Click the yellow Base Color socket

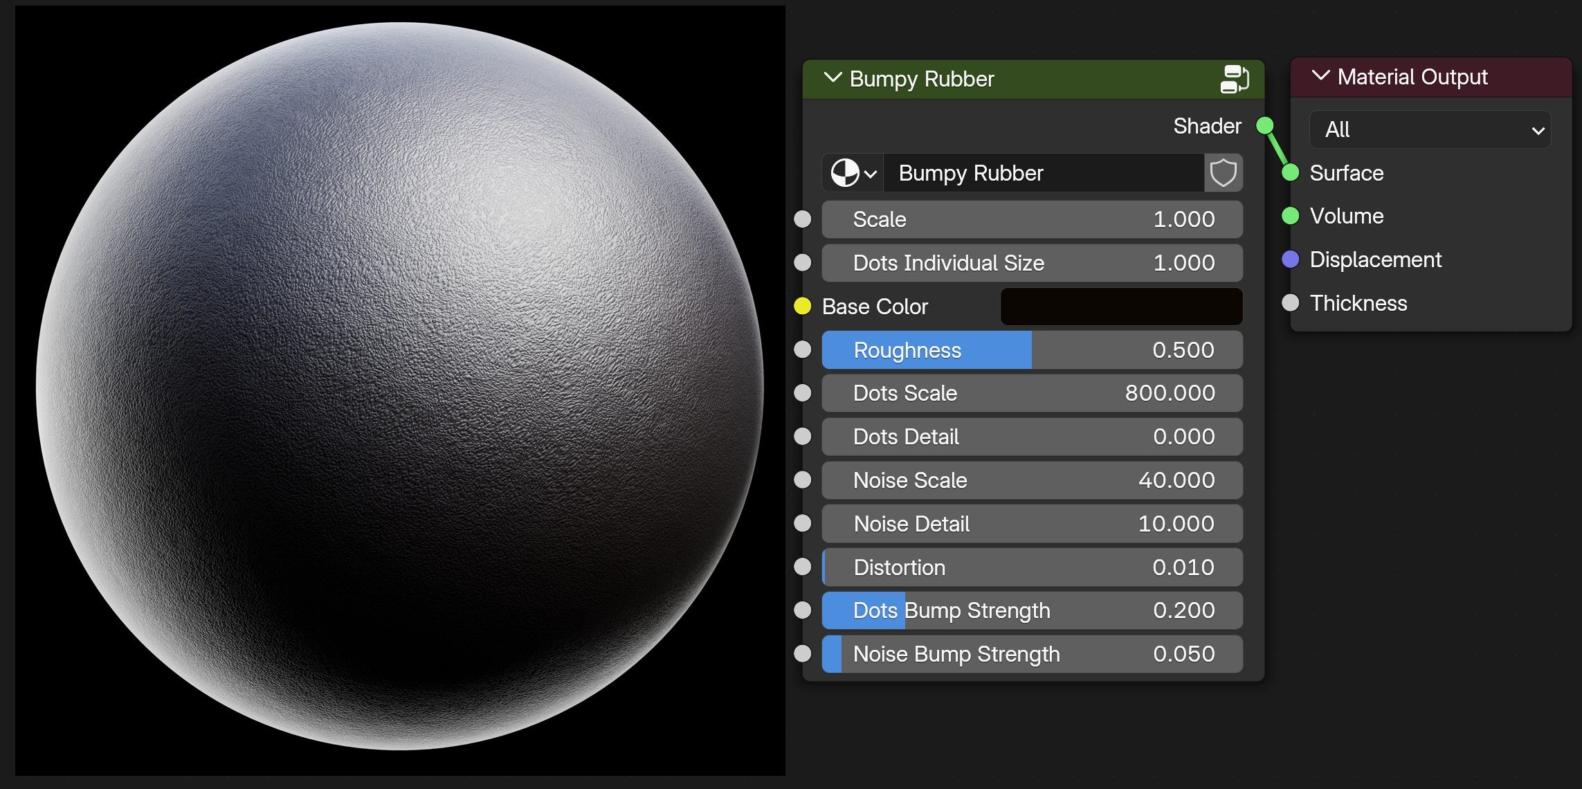click(x=802, y=306)
